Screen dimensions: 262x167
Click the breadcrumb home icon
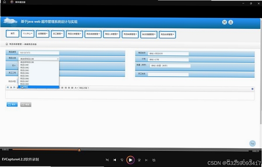(7, 44)
